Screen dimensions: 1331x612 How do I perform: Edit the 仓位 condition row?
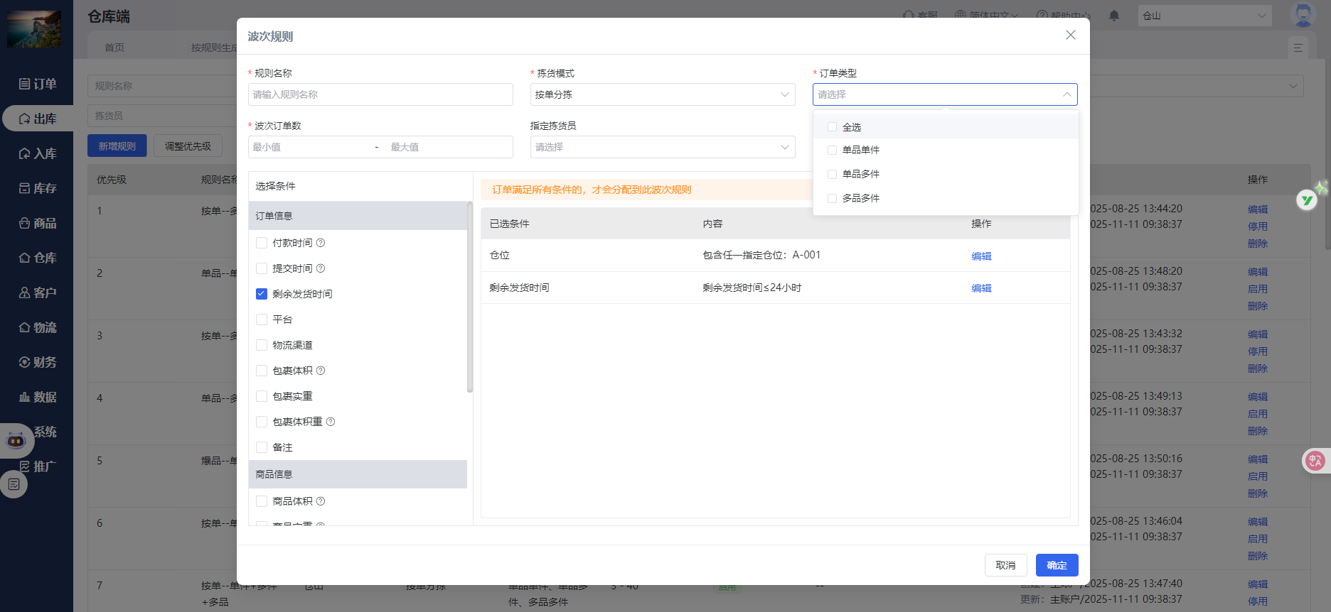point(981,256)
